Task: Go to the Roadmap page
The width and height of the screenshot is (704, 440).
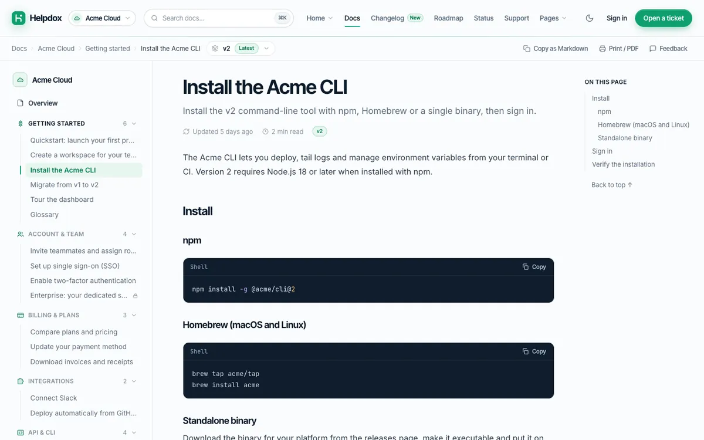Action: point(448,18)
